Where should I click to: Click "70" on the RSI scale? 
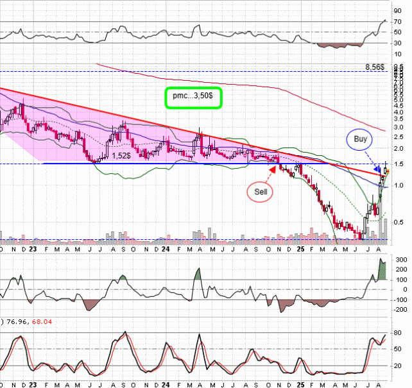point(397,22)
